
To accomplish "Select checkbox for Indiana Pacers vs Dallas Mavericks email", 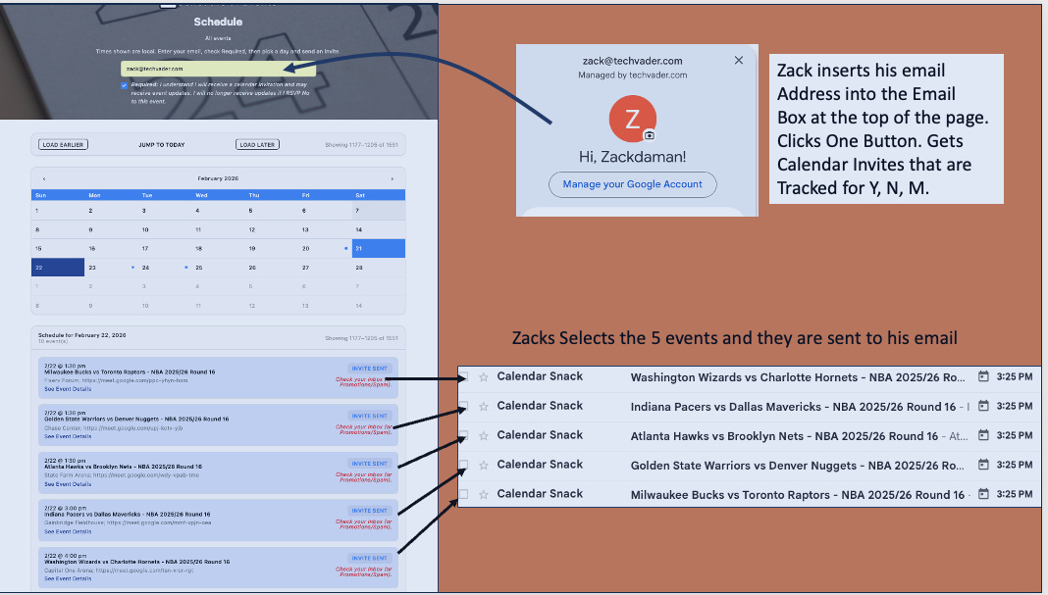I will (464, 406).
